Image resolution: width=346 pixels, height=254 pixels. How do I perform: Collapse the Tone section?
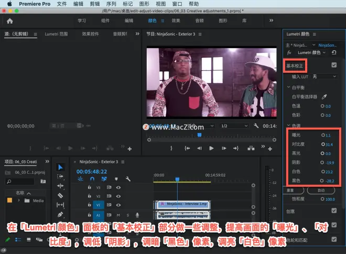(288, 125)
